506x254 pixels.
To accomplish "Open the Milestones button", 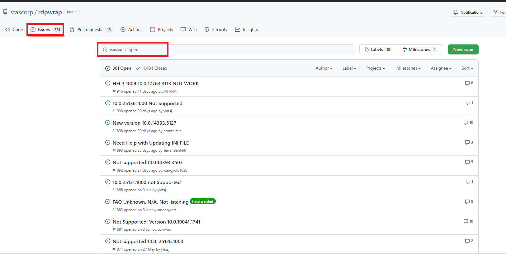I will point(420,49).
